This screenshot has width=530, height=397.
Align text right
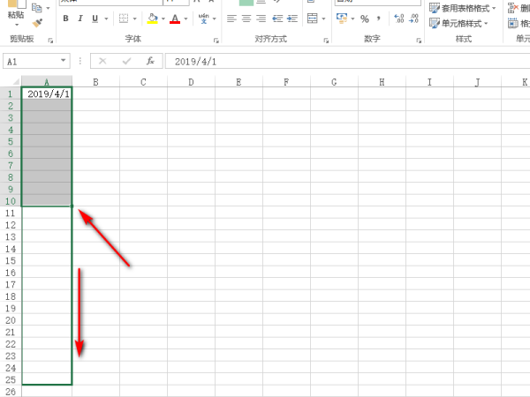coord(261,19)
